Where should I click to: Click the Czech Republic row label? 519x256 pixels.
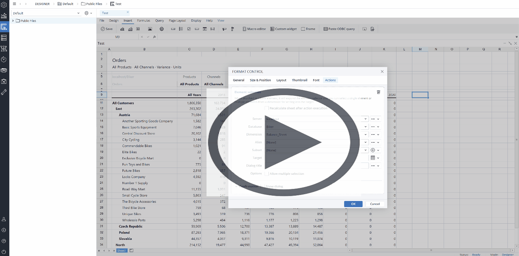130,227
